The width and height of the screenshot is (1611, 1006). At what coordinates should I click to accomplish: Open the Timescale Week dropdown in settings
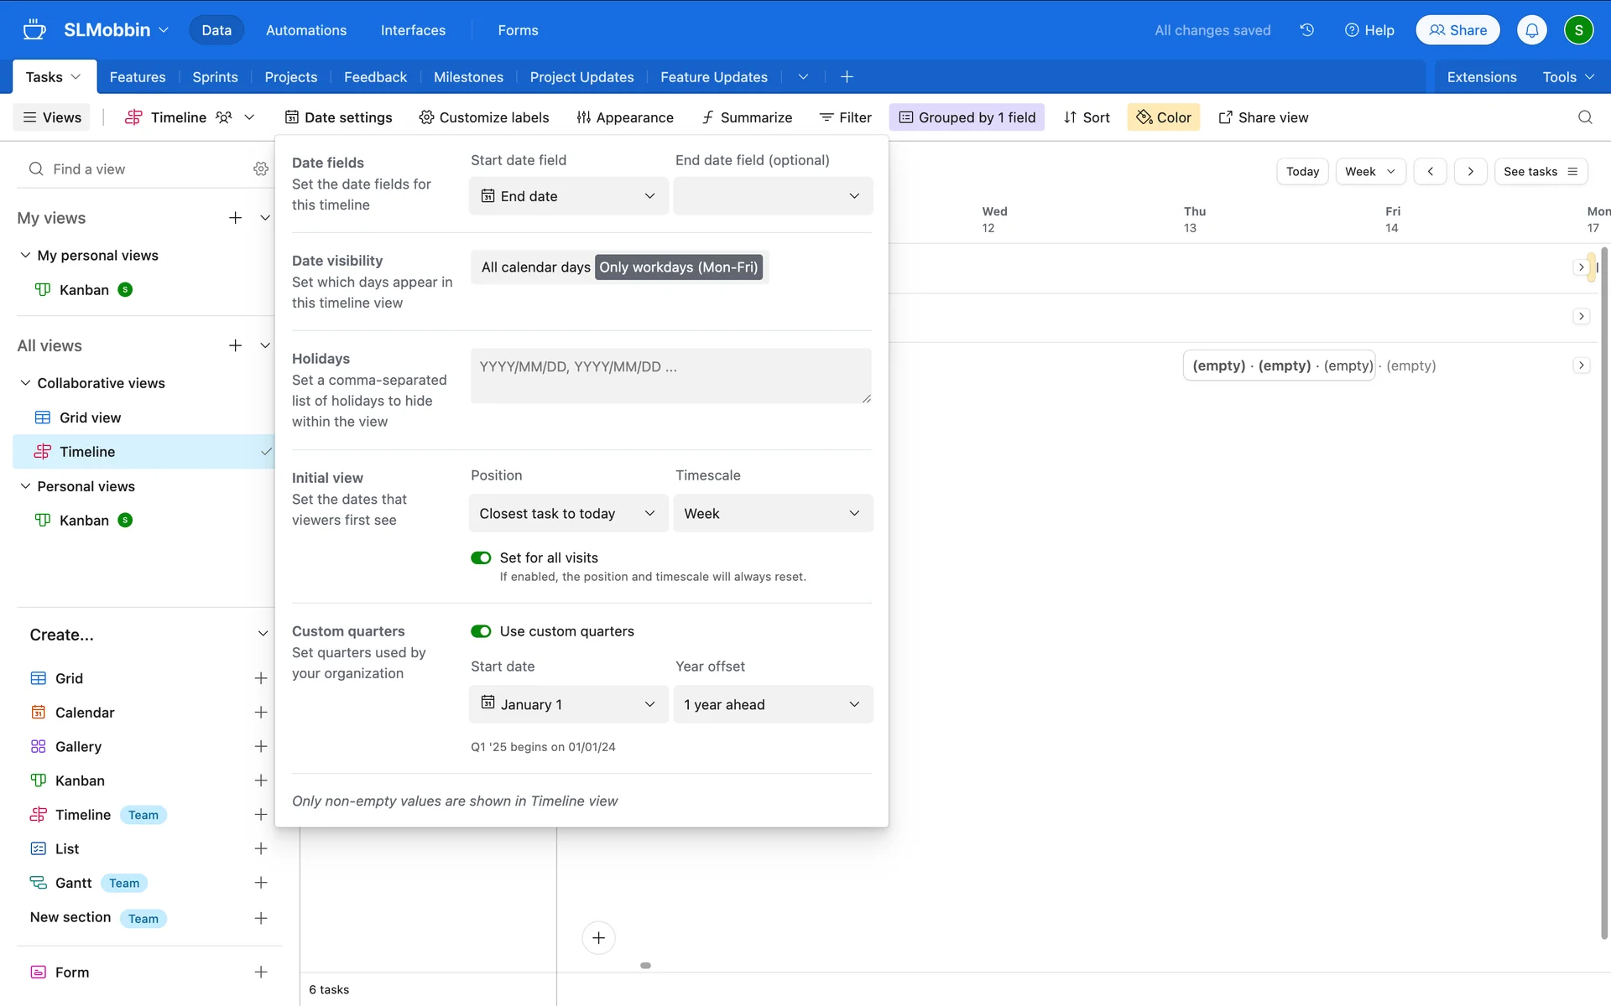coord(772,513)
